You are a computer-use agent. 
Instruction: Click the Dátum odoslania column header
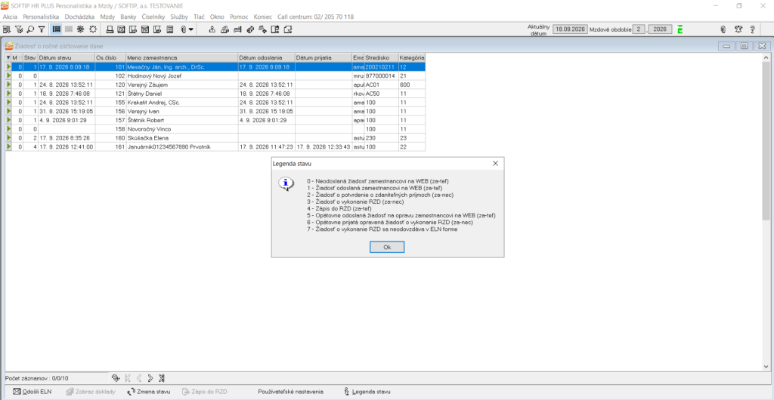tap(266, 58)
